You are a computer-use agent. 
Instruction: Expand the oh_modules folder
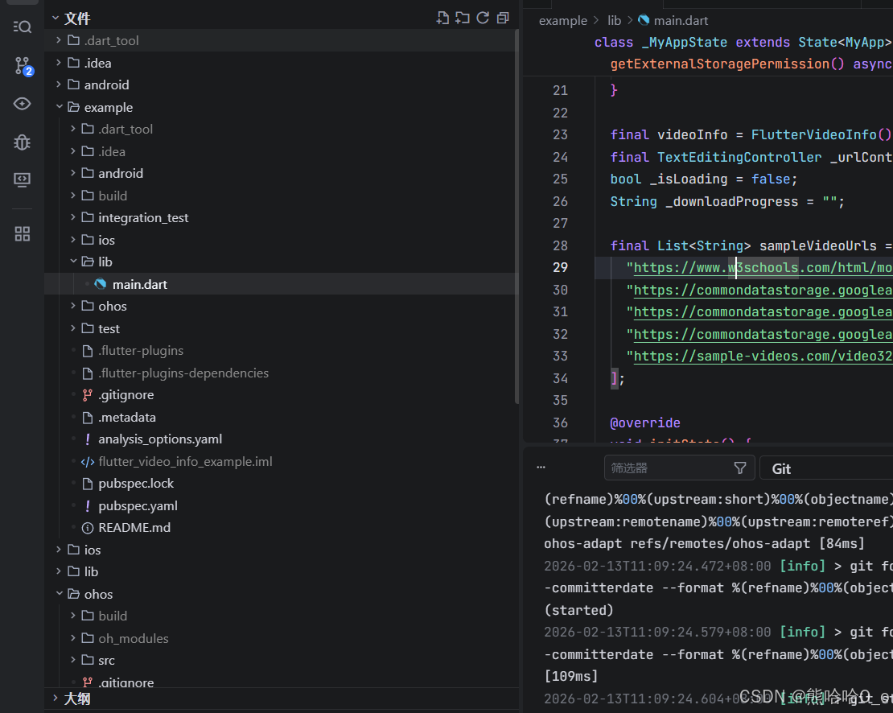click(73, 638)
